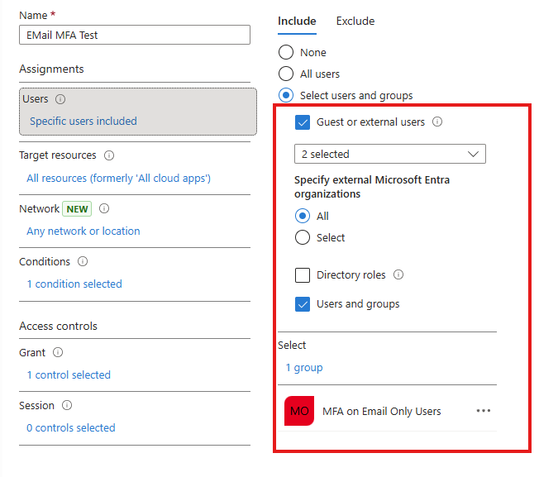
Task: Open ellipsis menu for MFA on Email Only Users
Action: 484,411
